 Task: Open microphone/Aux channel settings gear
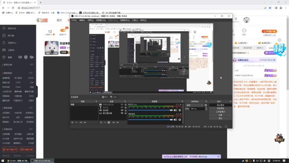180,110
